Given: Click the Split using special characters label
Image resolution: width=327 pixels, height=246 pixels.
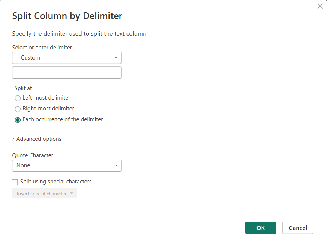Looking at the screenshot, I should coord(56,182).
